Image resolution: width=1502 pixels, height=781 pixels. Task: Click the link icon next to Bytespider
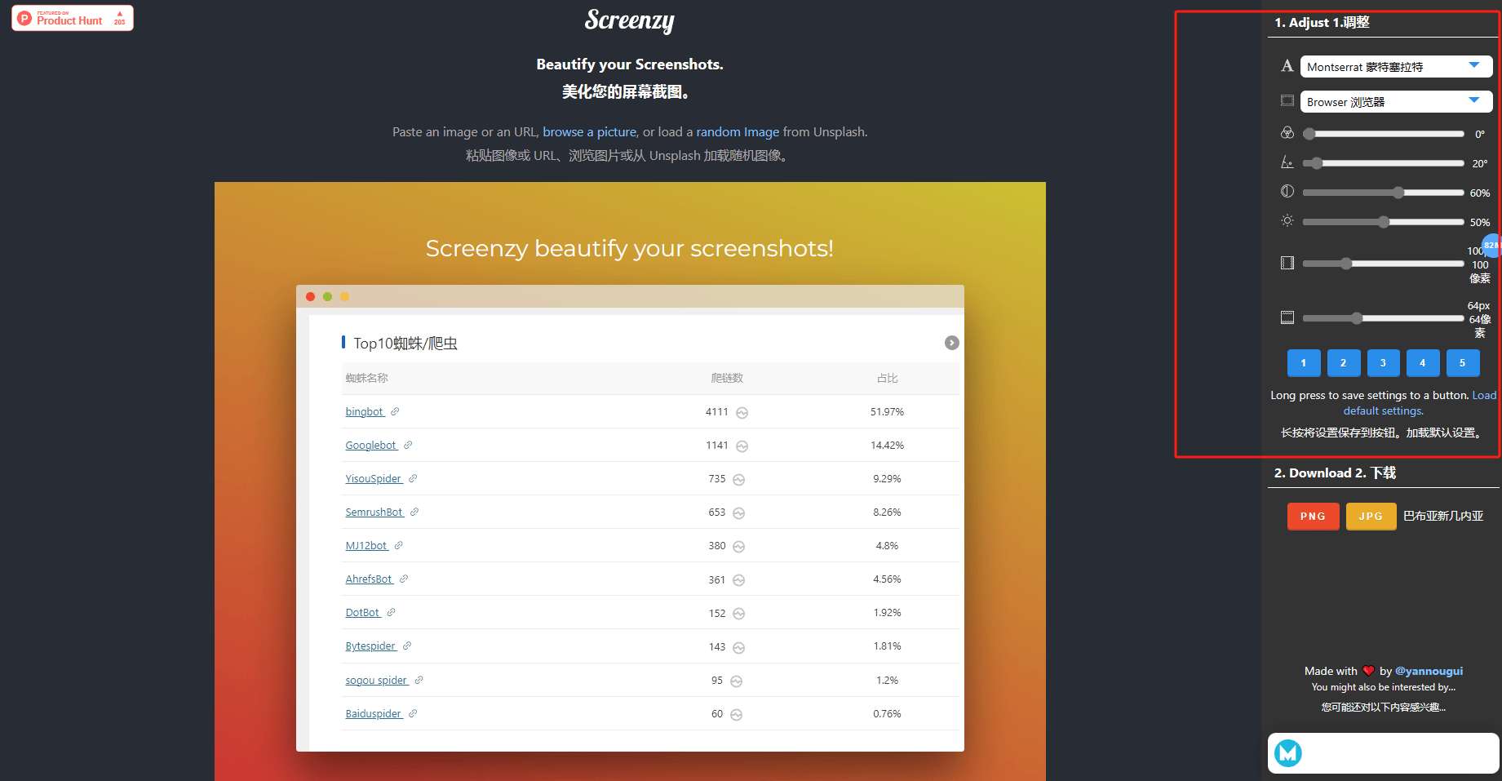tap(407, 646)
